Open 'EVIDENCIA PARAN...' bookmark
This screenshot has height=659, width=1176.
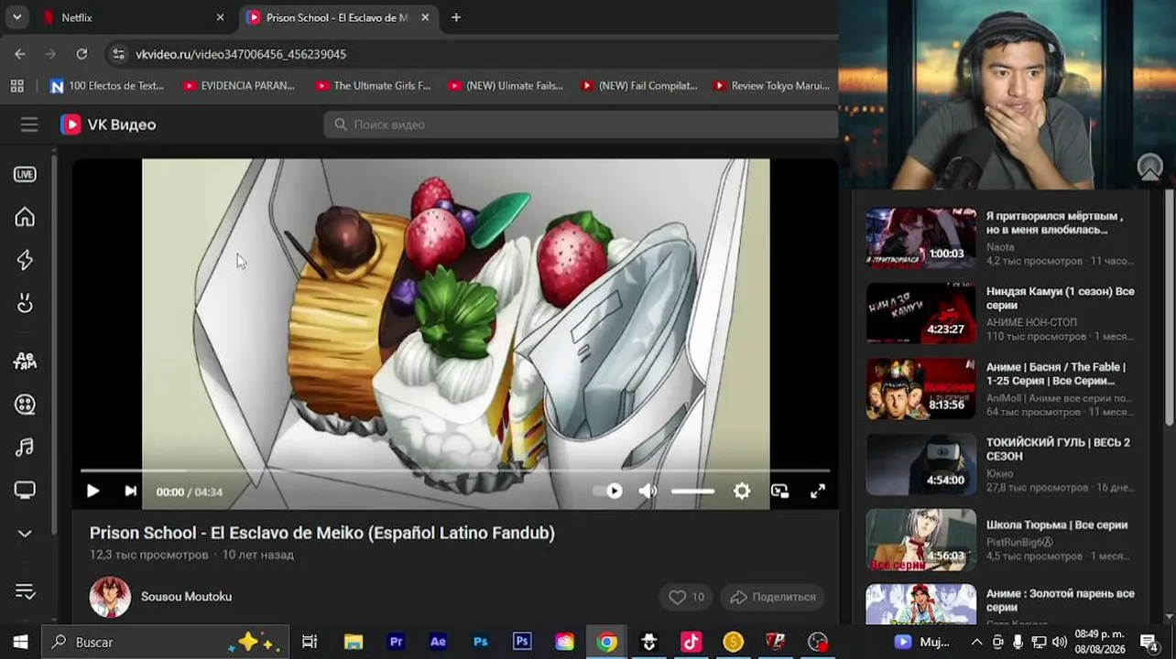(239, 86)
